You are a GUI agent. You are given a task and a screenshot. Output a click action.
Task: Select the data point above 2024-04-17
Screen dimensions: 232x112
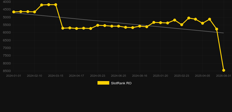[76, 28]
